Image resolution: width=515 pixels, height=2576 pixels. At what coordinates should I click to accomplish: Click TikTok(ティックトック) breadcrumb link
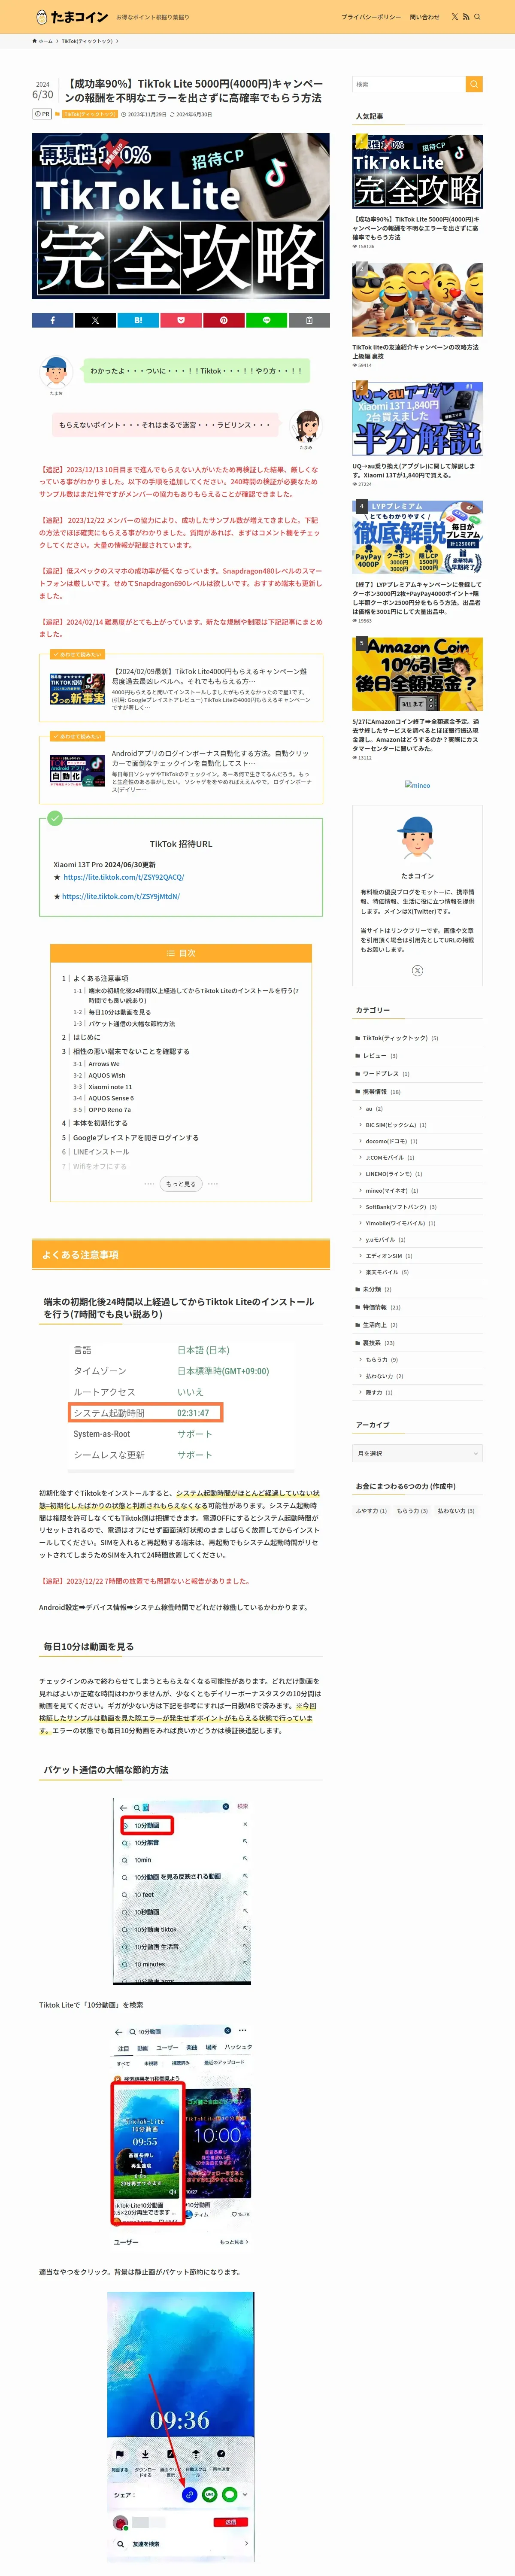click(x=87, y=41)
